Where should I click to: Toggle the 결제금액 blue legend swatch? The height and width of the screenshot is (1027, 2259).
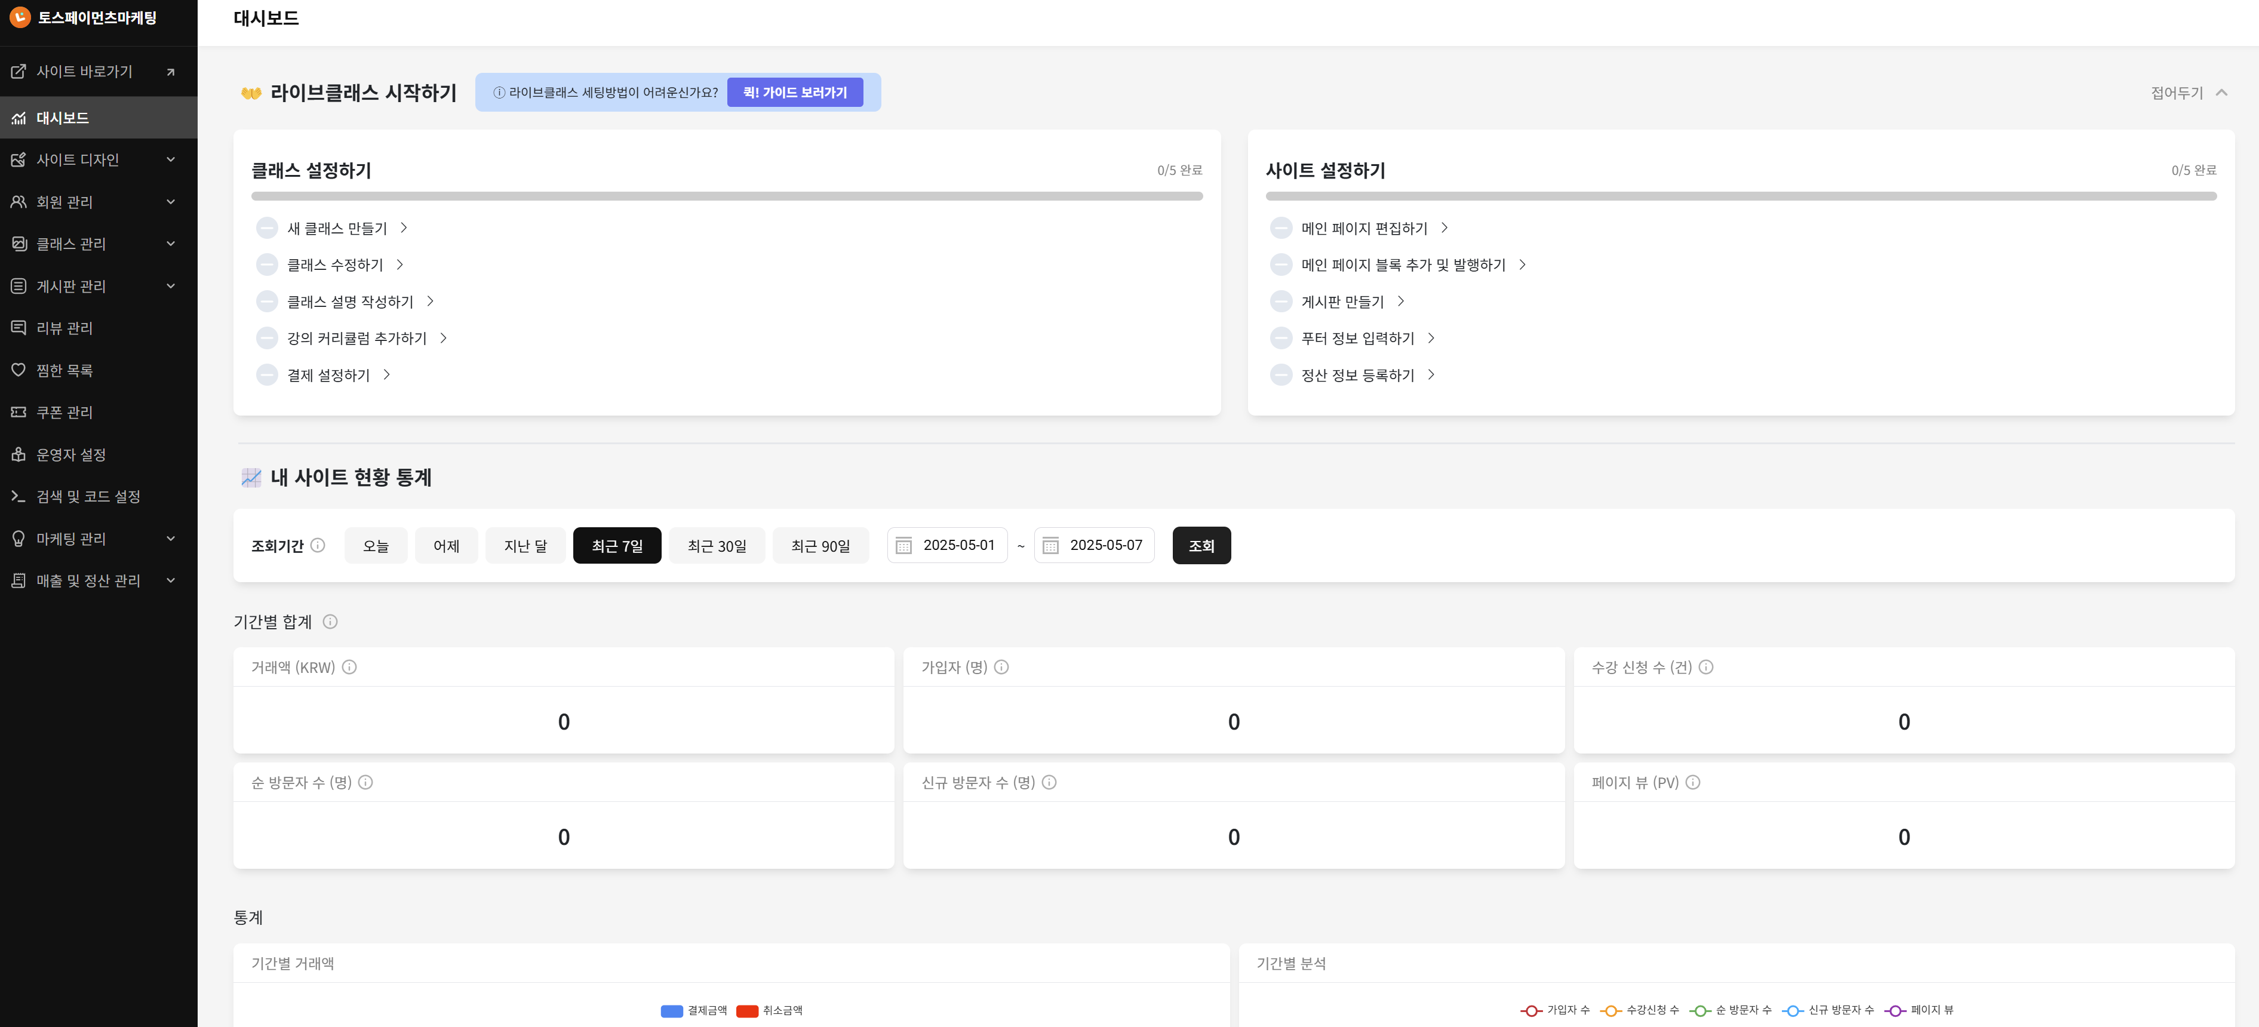[x=672, y=1010]
